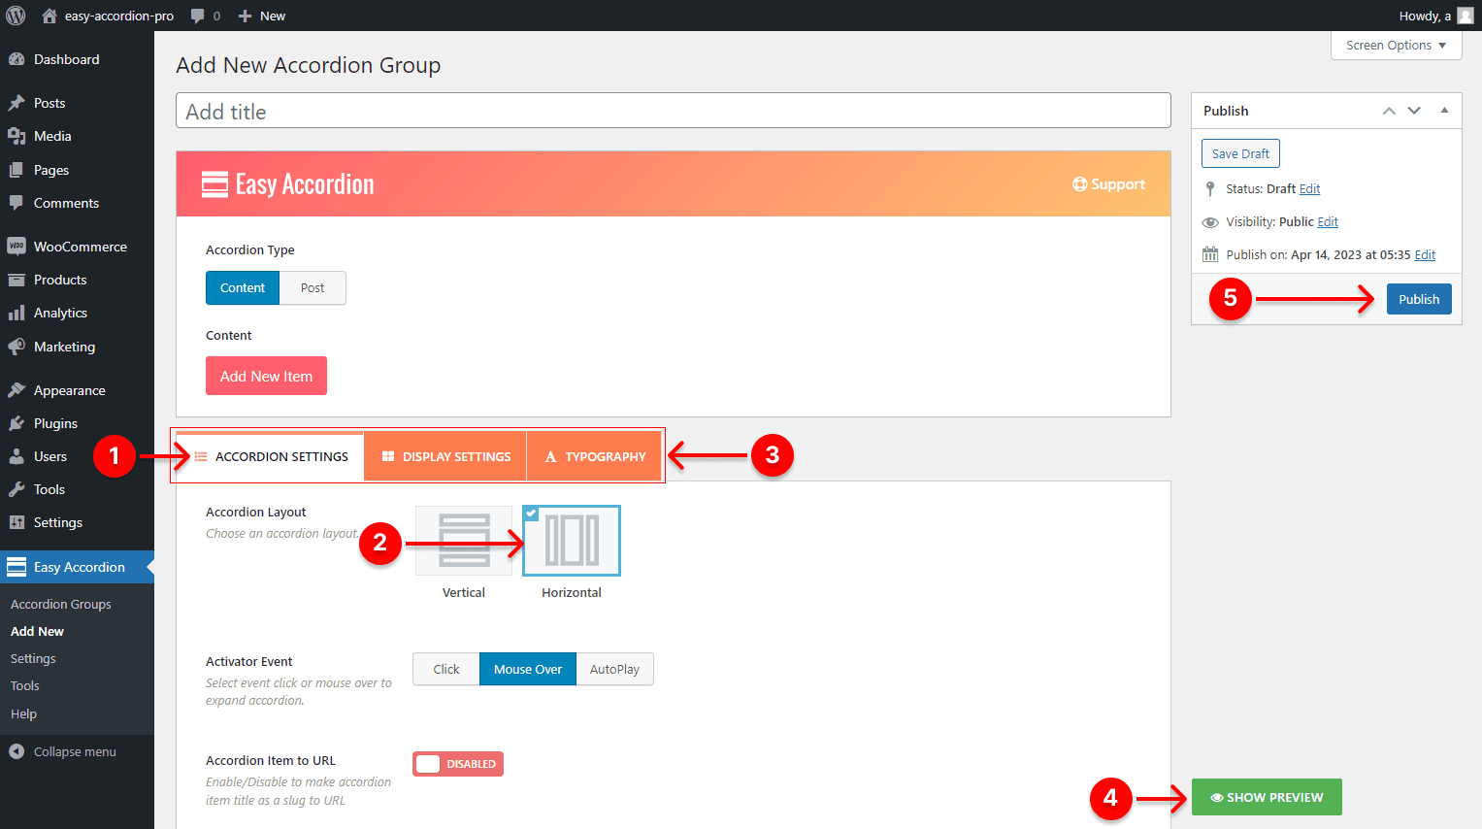
Task: Open Accordion Groups submenu item
Action: [61, 604]
